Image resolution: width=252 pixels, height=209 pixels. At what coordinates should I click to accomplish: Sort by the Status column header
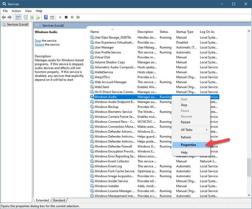[166, 32]
